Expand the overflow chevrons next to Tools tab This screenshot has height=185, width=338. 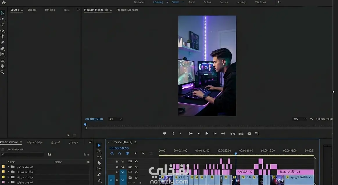(78, 10)
